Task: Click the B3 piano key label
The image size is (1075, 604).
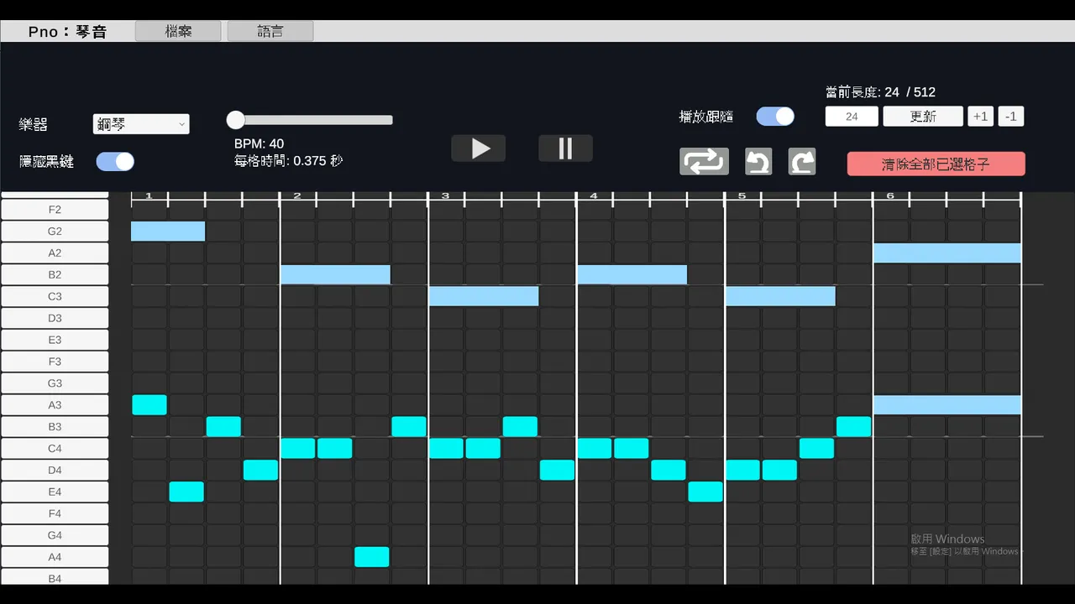Action: [x=55, y=427]
